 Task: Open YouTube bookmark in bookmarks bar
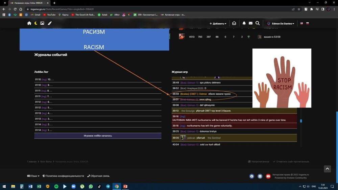point(49,15)
